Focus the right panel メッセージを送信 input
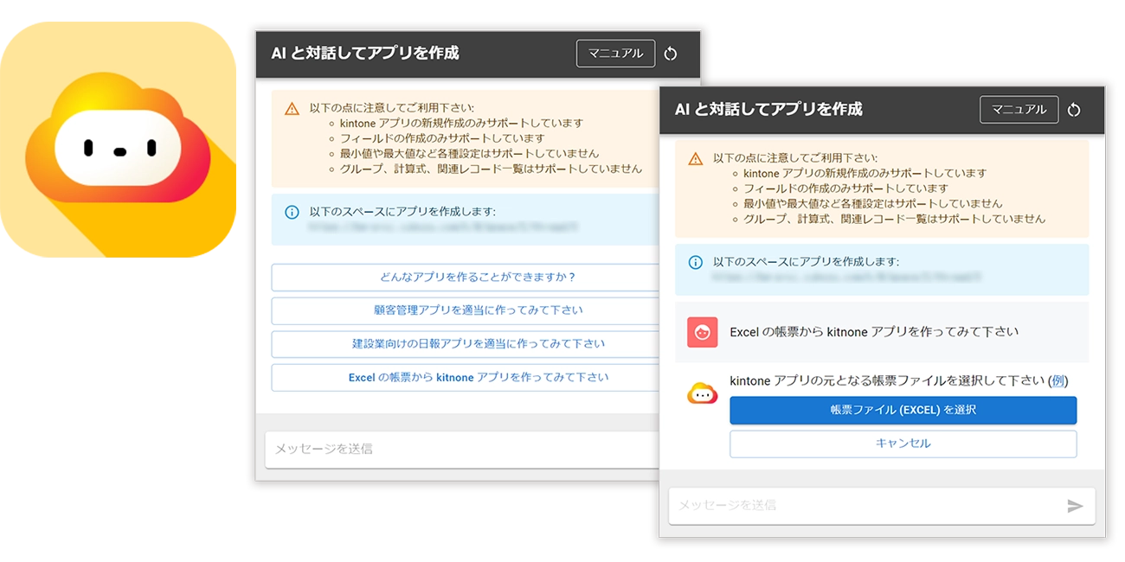 865,506
